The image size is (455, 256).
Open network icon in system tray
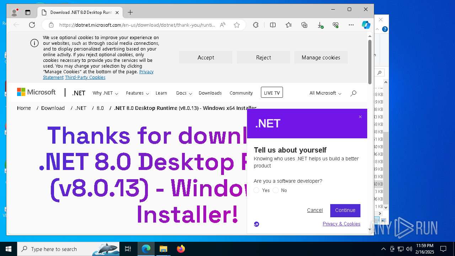coord(401,249)
